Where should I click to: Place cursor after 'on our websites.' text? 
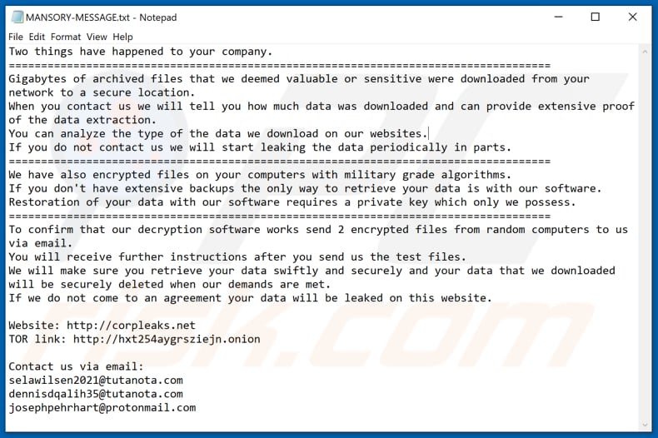coord(427,134)
